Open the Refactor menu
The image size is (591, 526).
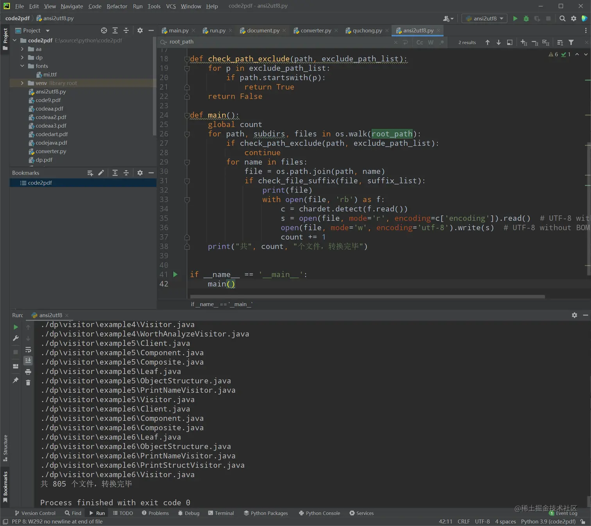point(117,6)
